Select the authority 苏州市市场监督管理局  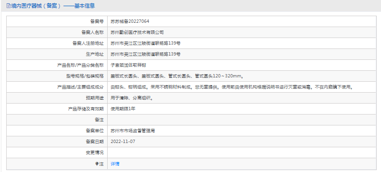133,131
